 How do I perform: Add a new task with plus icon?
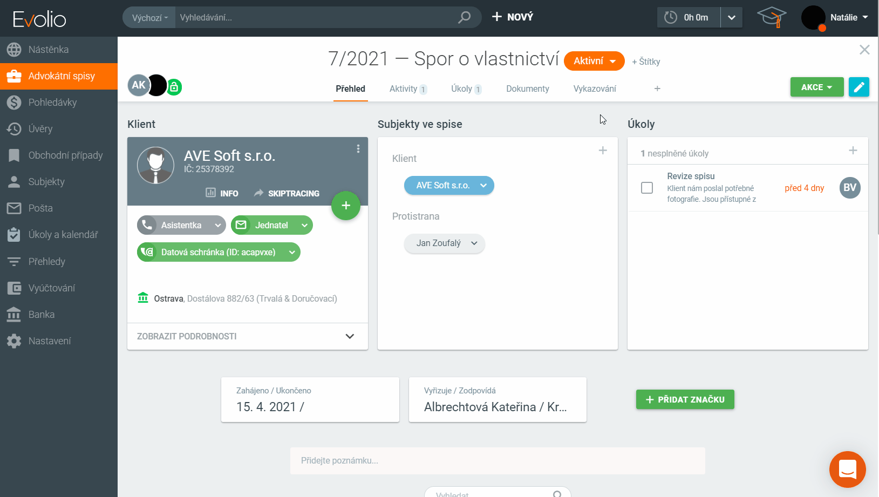[x=853, y=151]
